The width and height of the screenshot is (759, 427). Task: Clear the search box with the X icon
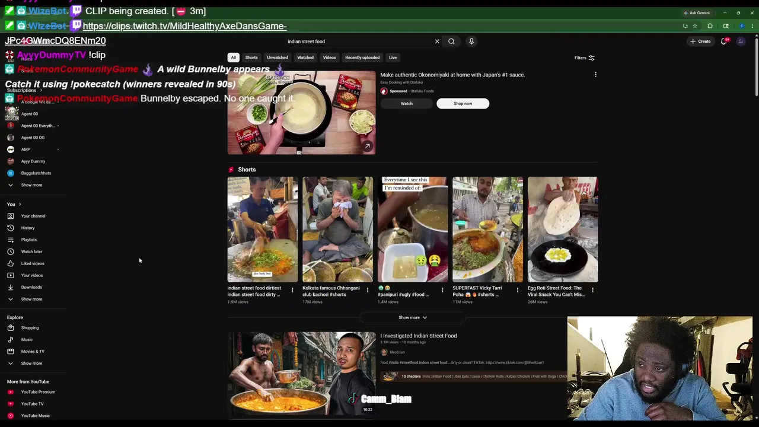pyautogui.click(x=437, y=42)
